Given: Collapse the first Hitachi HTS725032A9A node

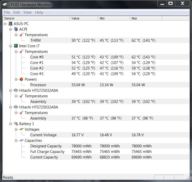Looking at the screenshot, I should click(11, 90).
